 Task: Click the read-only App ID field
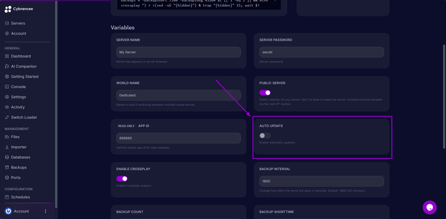[179, 138]
